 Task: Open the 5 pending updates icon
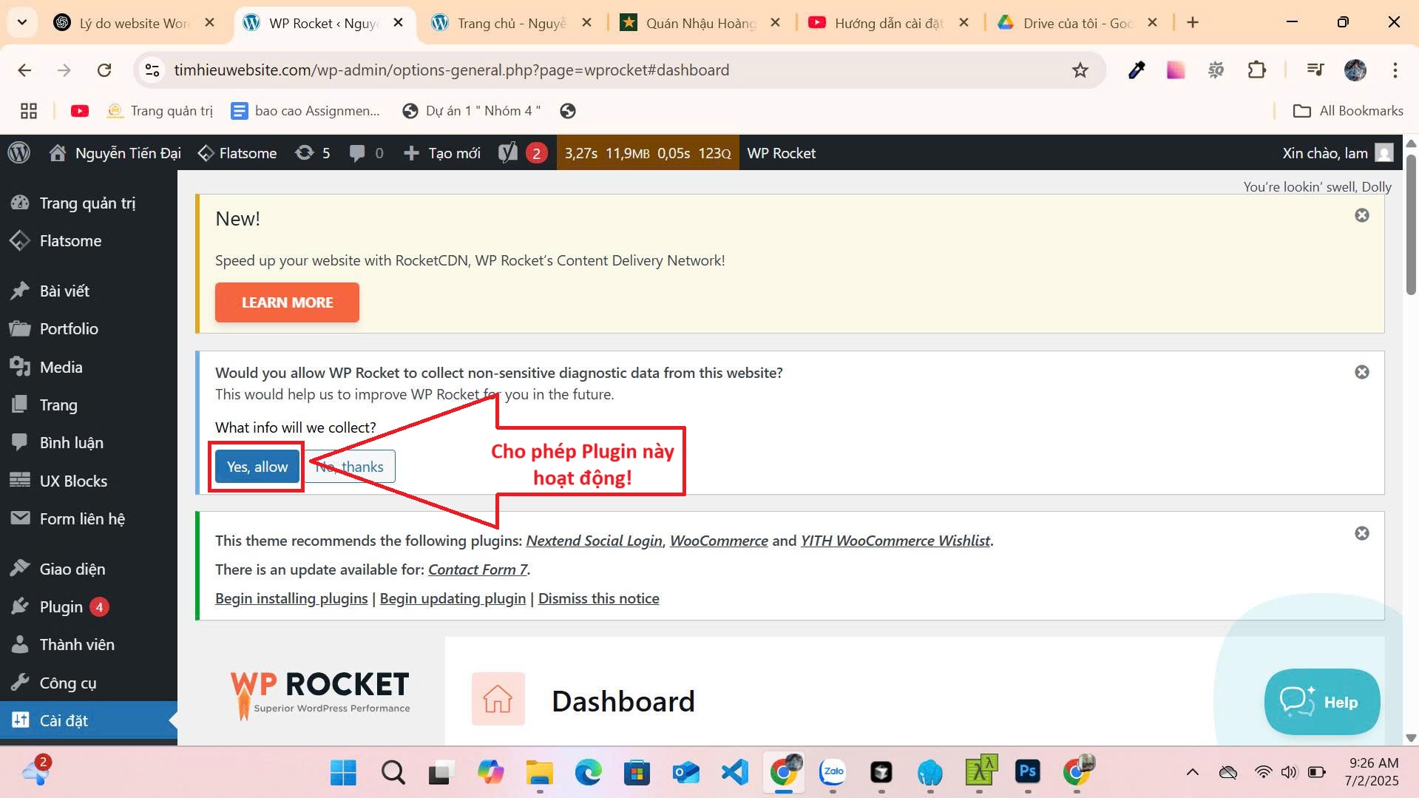[313, 153]
